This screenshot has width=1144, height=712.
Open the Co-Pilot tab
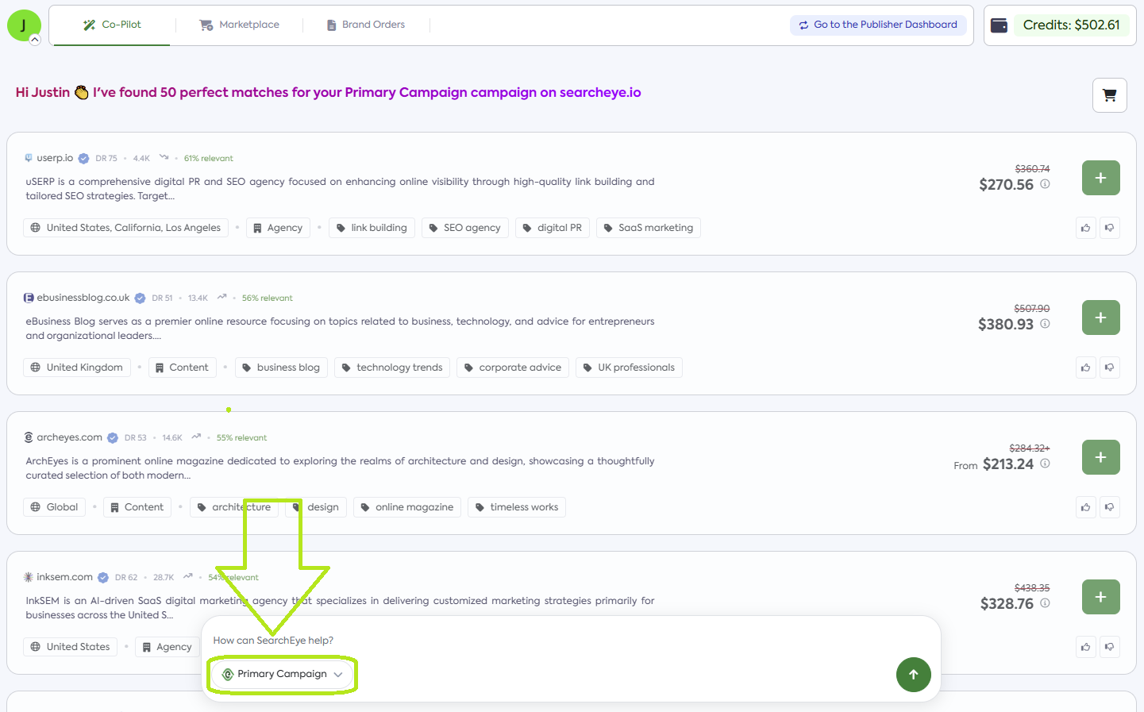click(112, 25)
